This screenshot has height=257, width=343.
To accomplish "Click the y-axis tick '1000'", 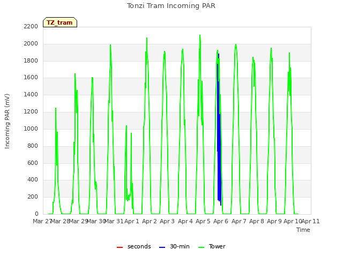I will click(31, 128).
